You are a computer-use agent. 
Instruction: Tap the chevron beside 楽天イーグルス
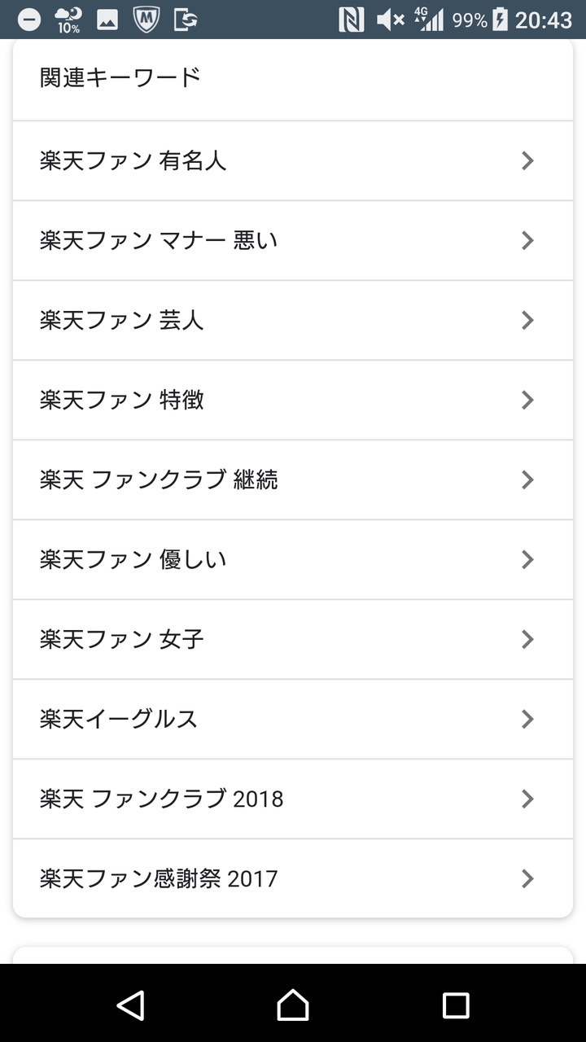pos(527,720)
